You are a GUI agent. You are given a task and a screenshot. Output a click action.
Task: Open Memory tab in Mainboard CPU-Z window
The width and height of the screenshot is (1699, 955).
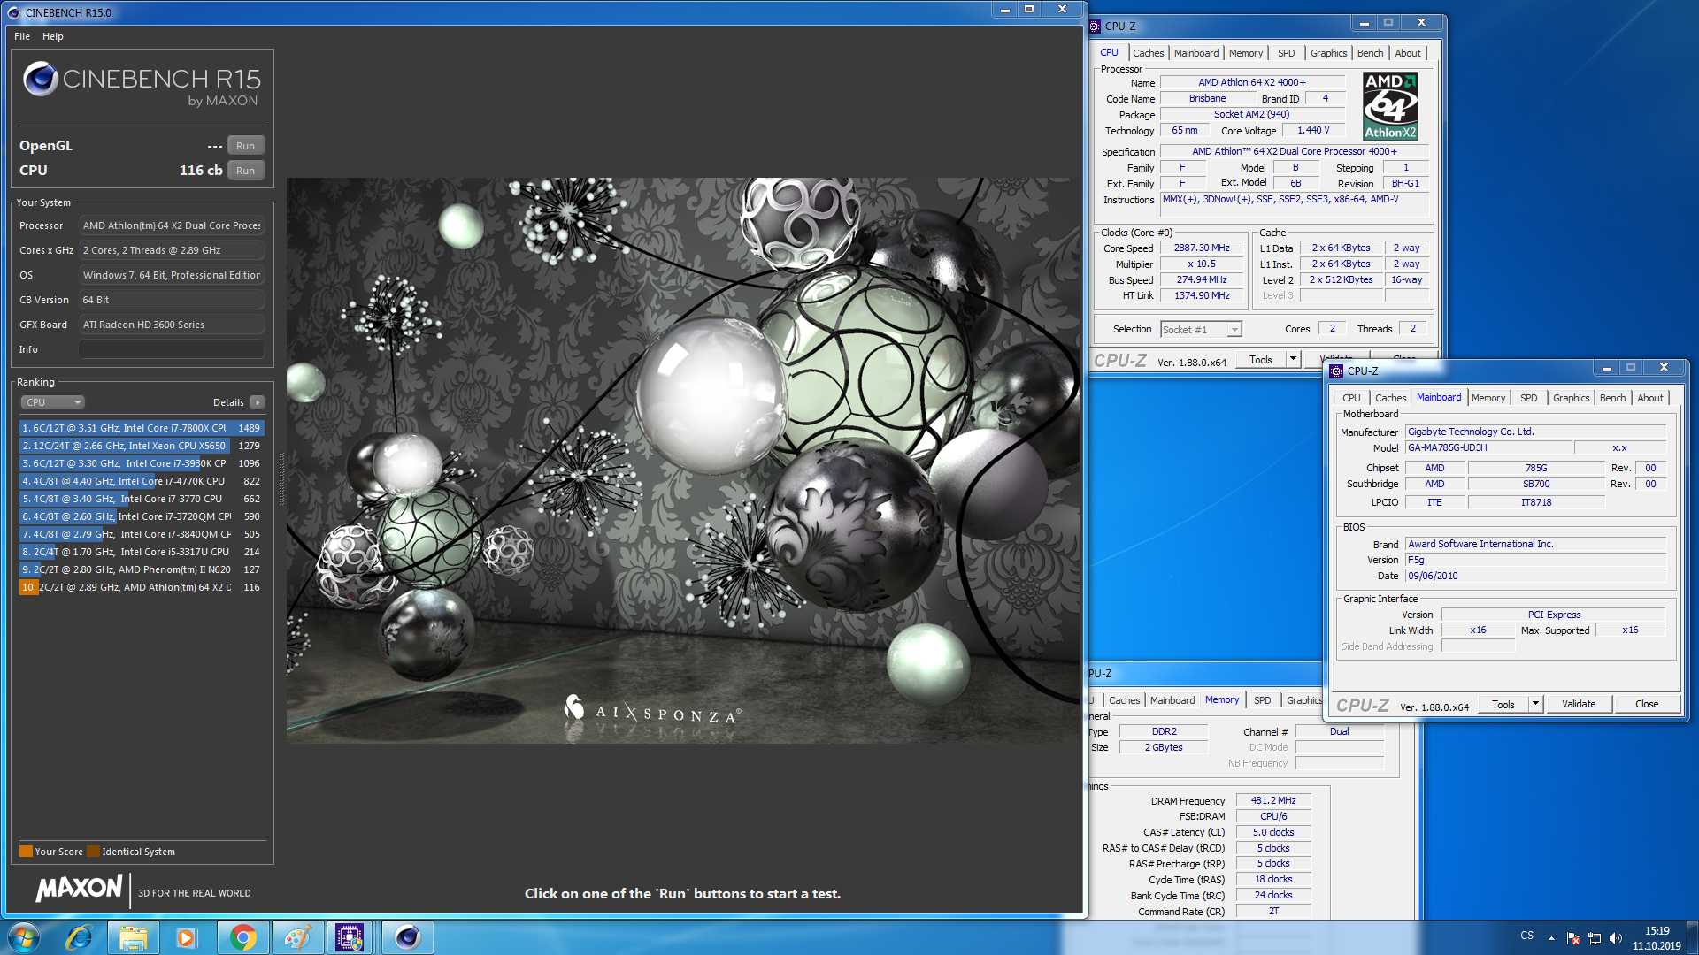pos(1488,398)
